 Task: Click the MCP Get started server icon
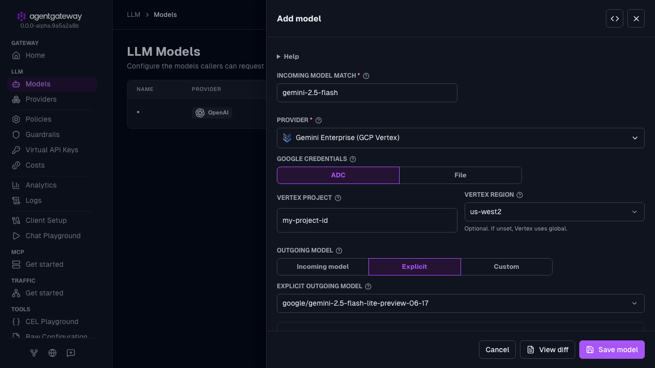(16, 264)
